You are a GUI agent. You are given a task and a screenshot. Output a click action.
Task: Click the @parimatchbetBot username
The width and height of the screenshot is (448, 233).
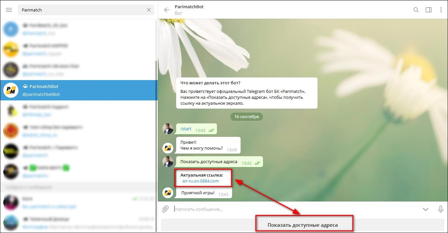41,94
